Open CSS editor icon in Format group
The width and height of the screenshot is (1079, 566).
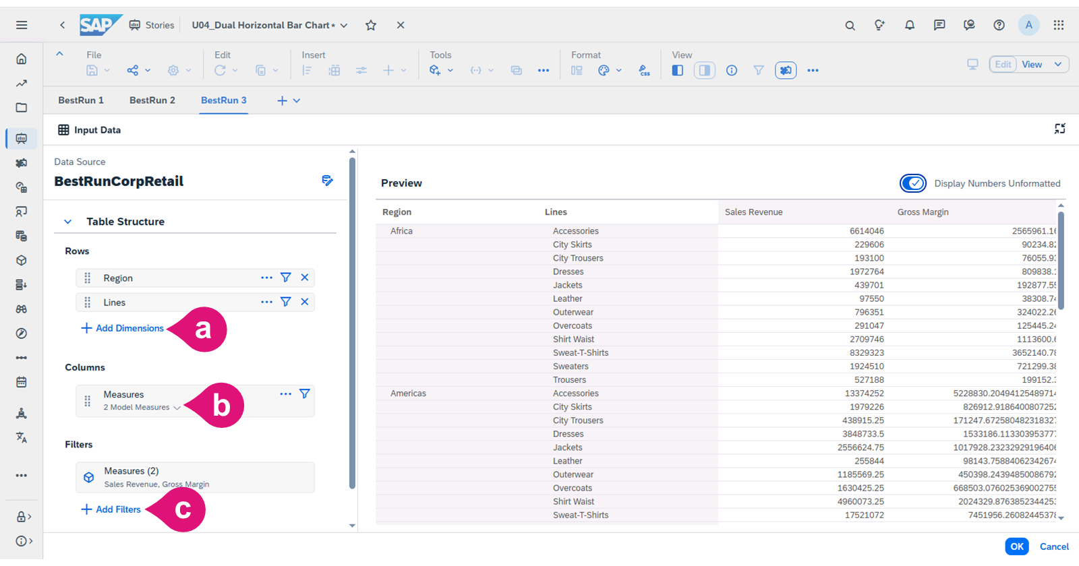[645, 70]
